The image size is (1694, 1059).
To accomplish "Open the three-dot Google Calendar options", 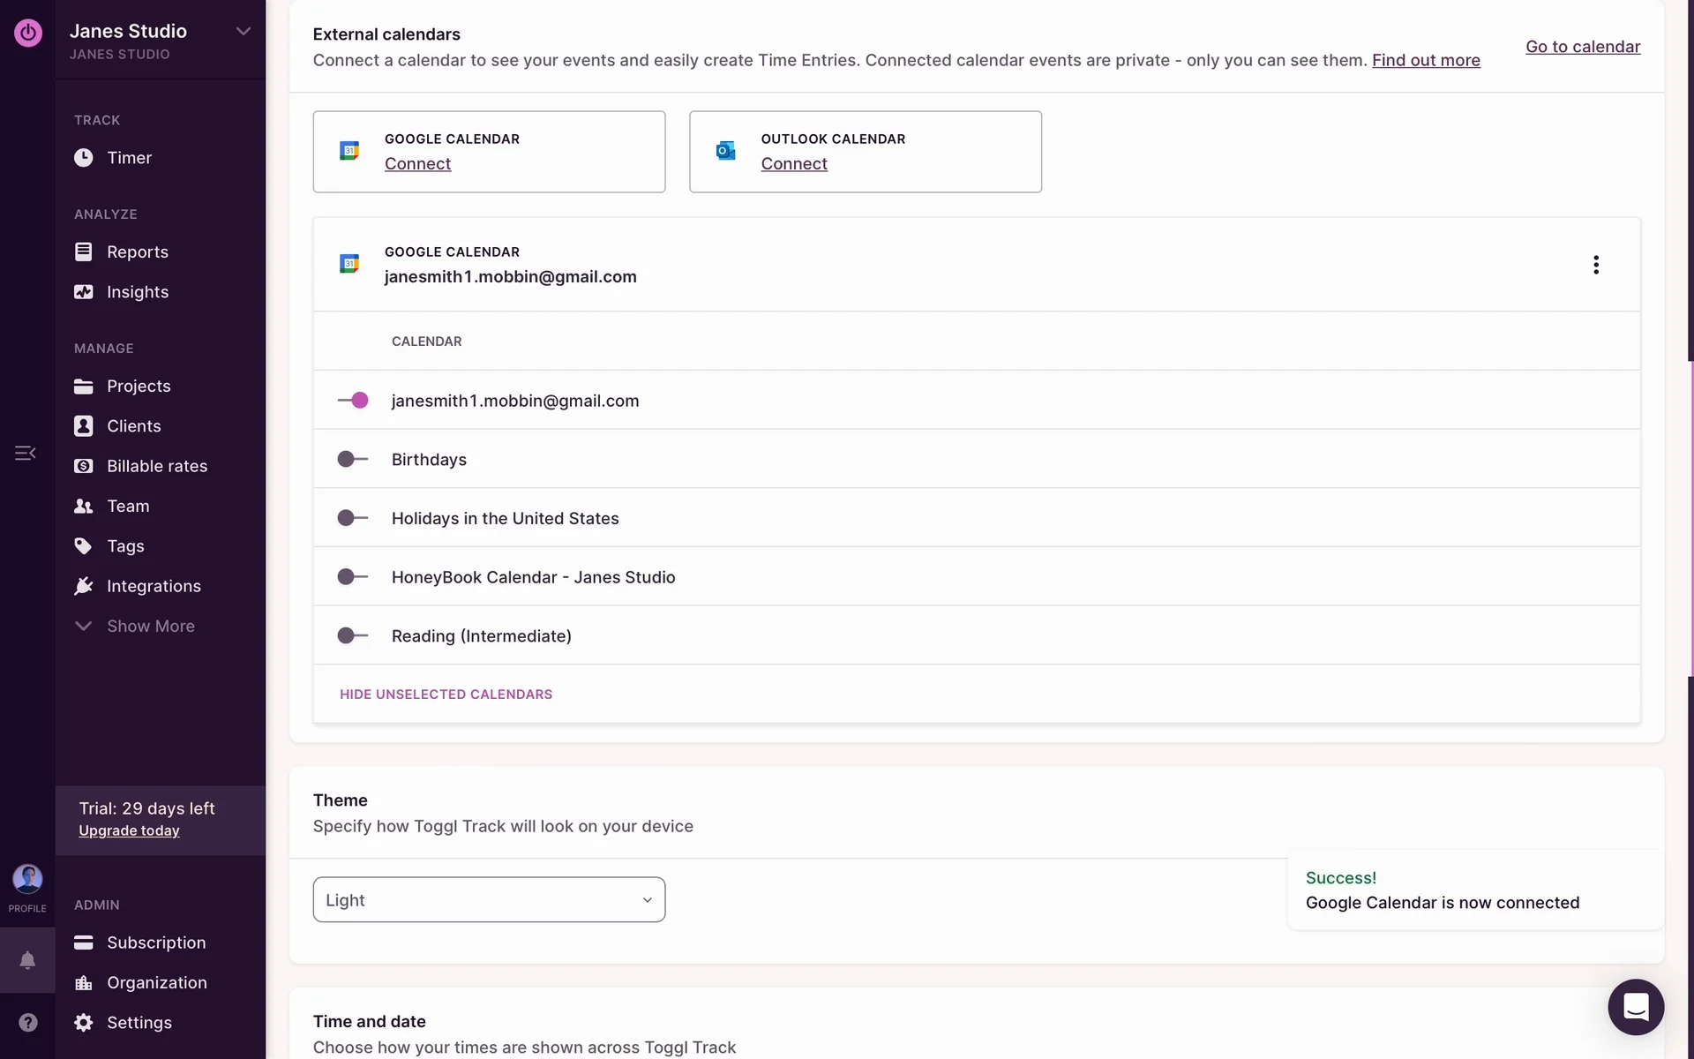I will [1595, 265].
